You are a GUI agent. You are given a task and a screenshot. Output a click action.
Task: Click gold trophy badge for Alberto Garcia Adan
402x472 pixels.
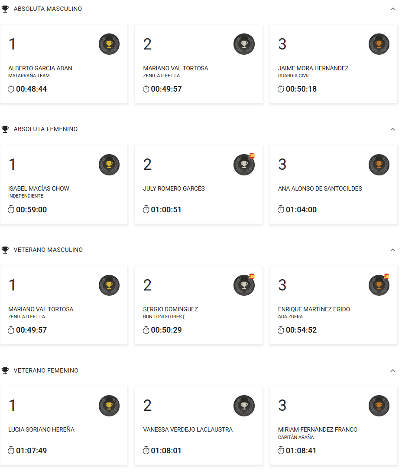(109, 44)
